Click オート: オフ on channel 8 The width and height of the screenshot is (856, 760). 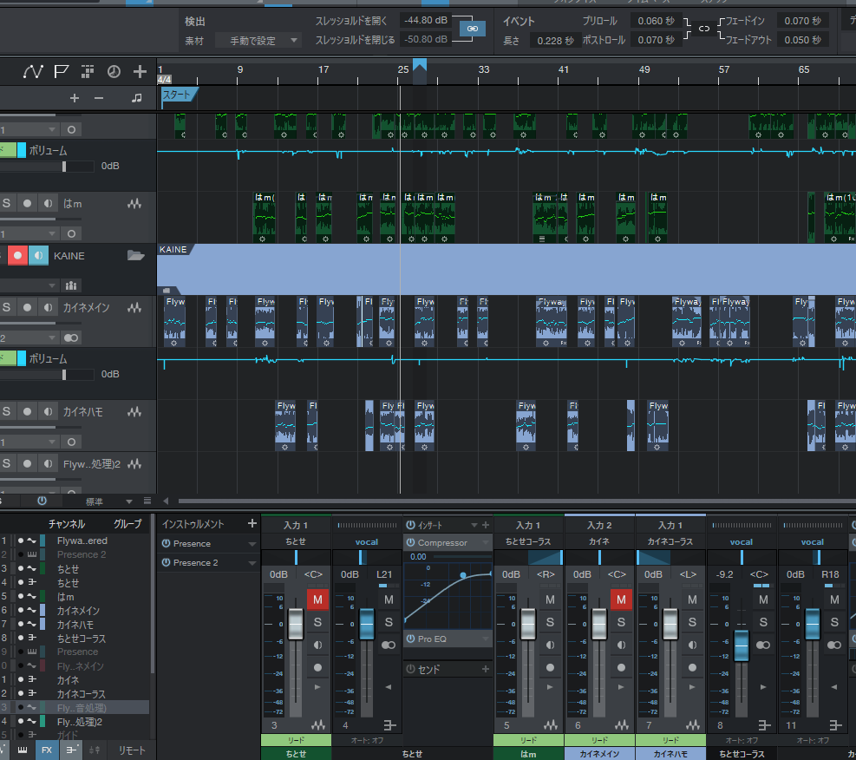742,740
